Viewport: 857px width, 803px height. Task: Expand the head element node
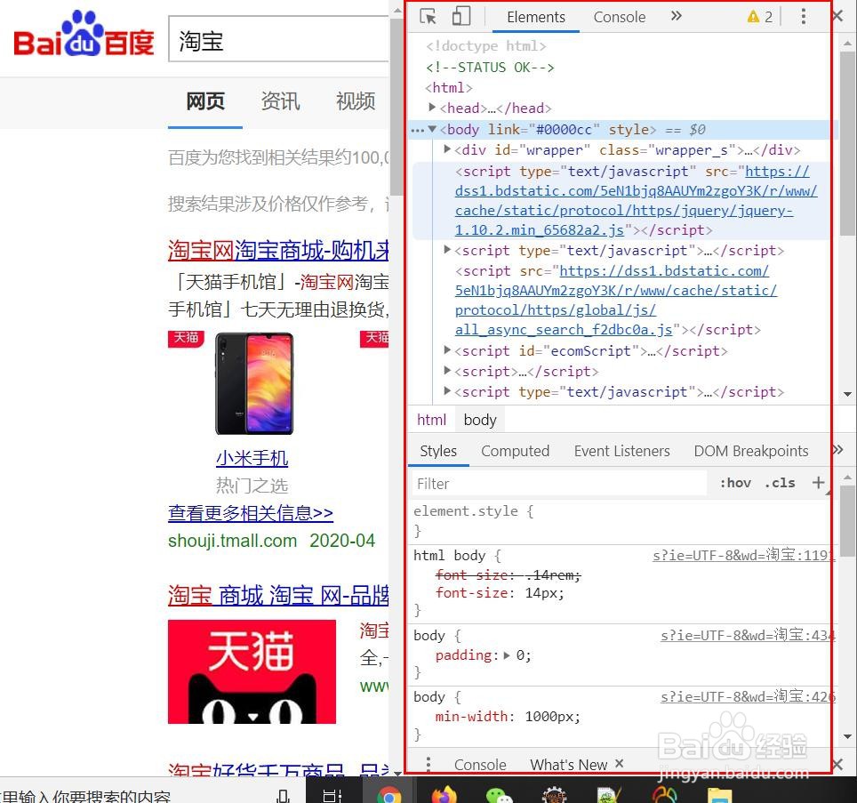tap(432, 107)
